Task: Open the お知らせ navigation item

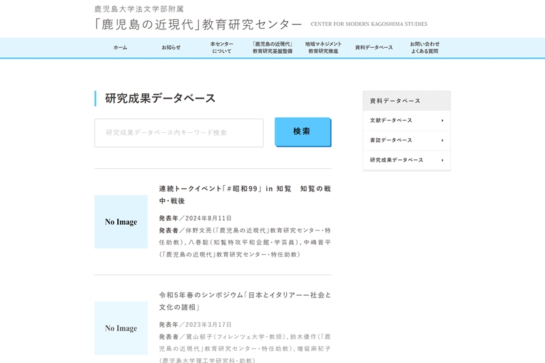Action: coord(171,48)
